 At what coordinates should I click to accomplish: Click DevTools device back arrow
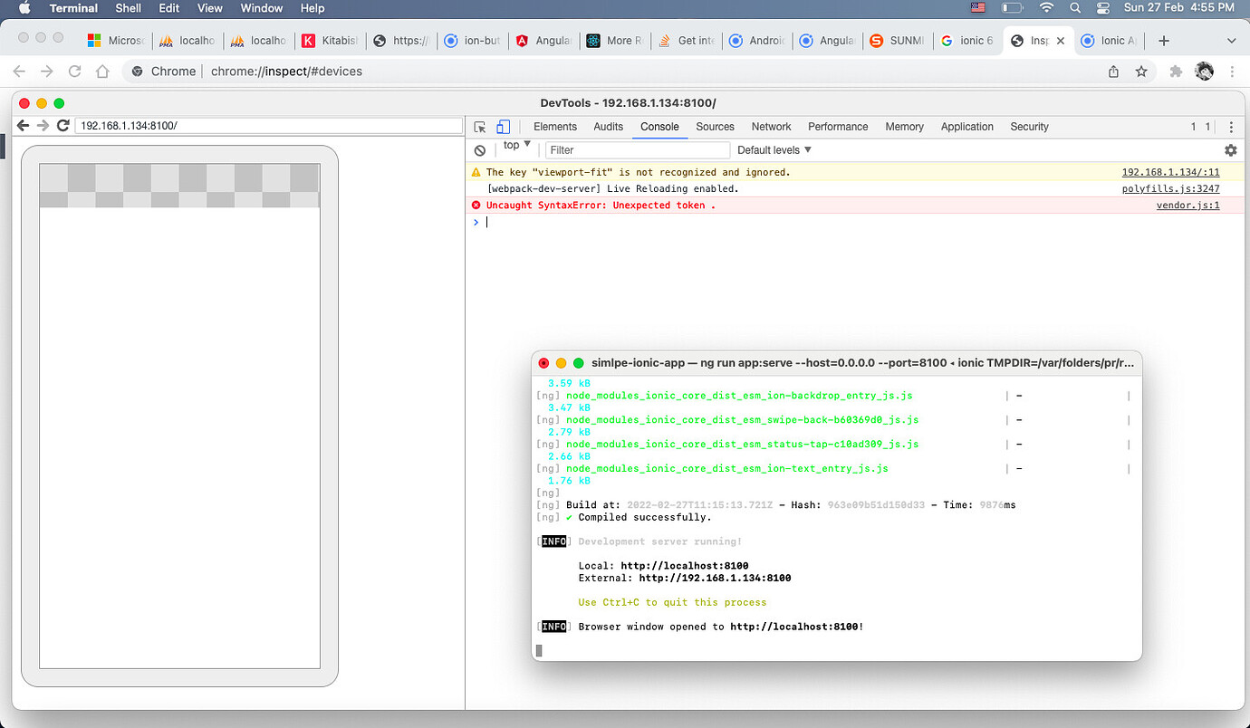point(24,126)
